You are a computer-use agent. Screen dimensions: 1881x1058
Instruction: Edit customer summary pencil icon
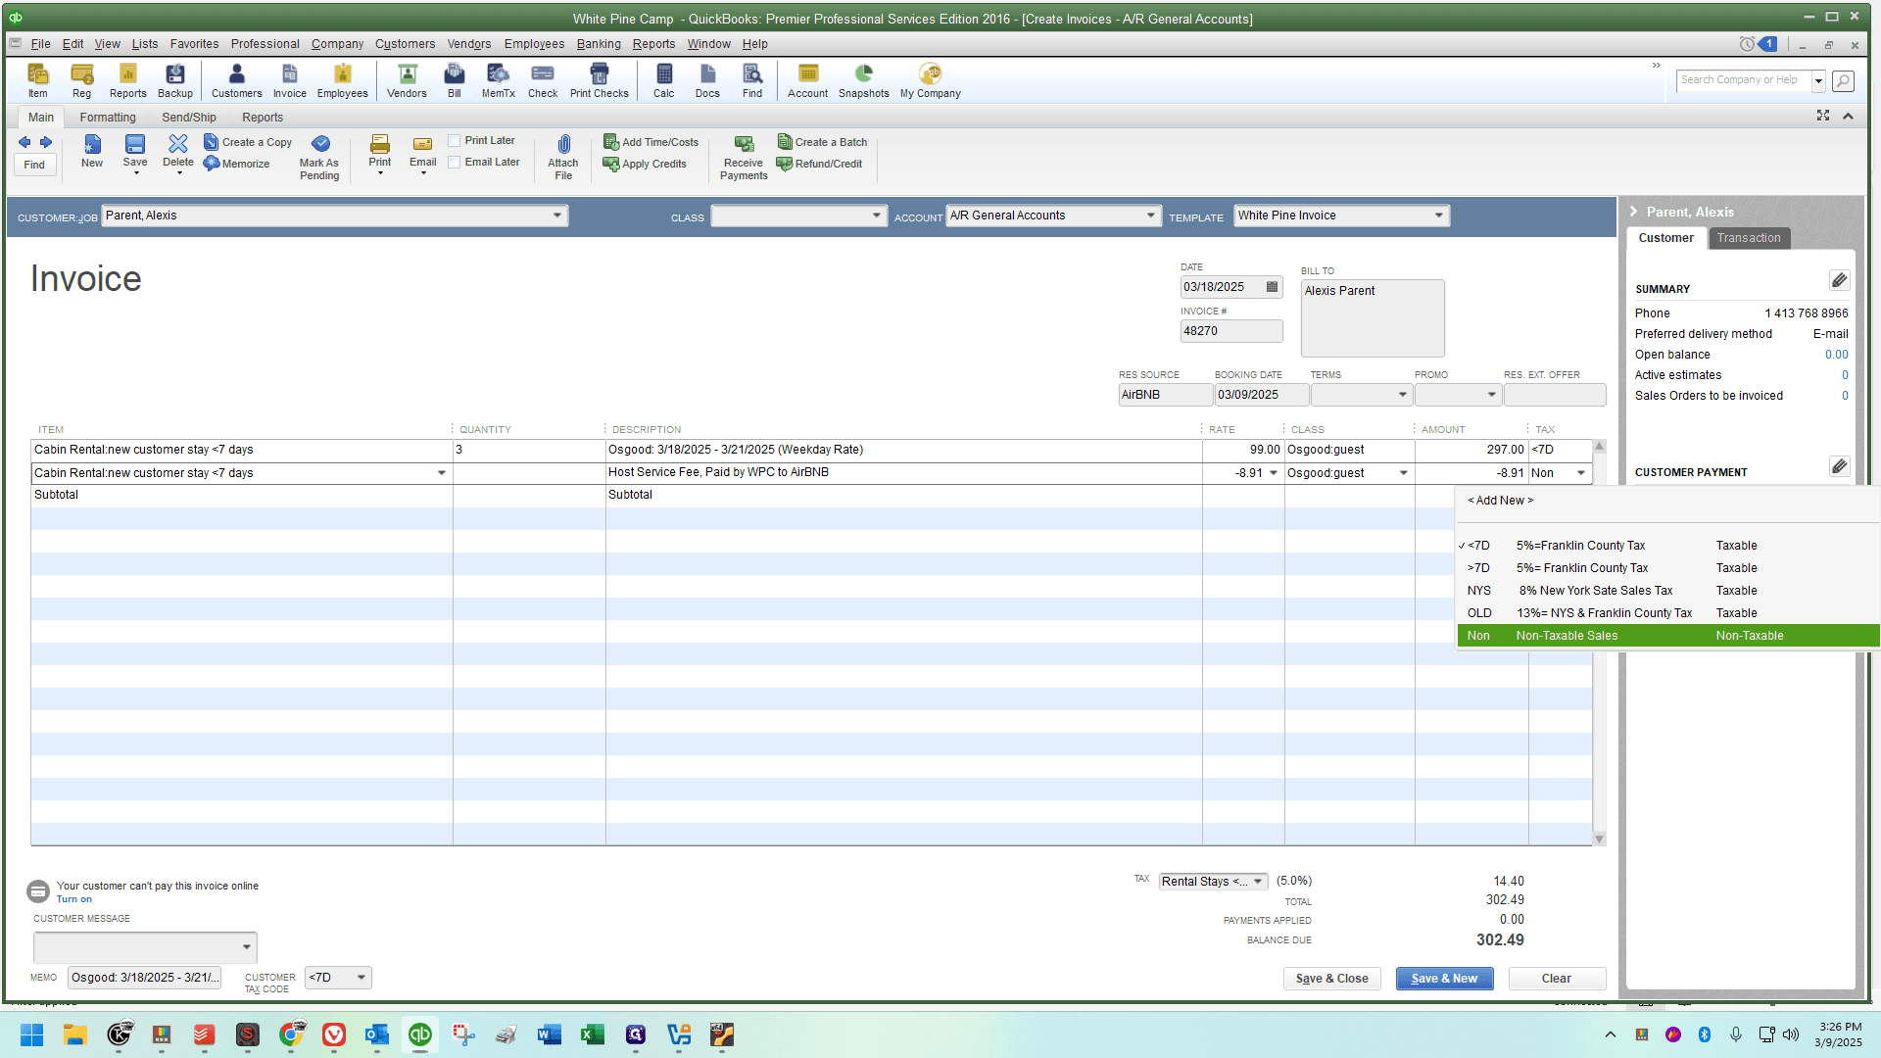point(1839,280)
